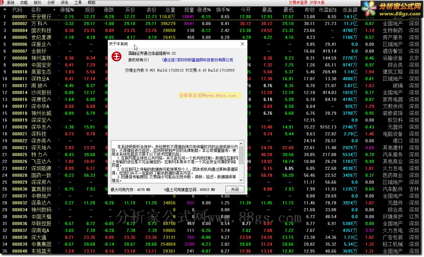This screenshot has height=257, width=424.
Task: Sort the list by the 代码 column header
Action: [x=17, y=10]
